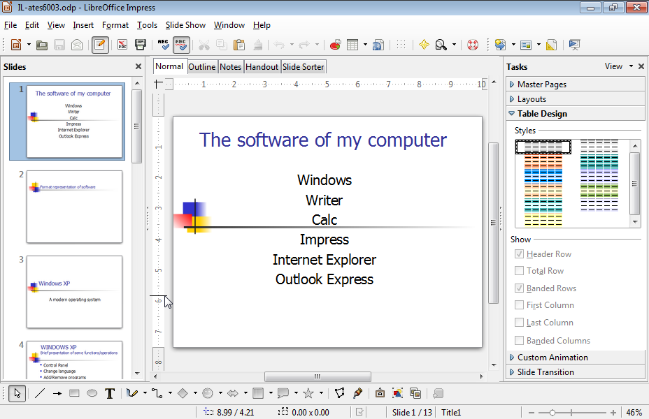This screenshot has width=649, height=419.
Task: Enable the Banded Columns checkbox
Action: coord(519,341)
